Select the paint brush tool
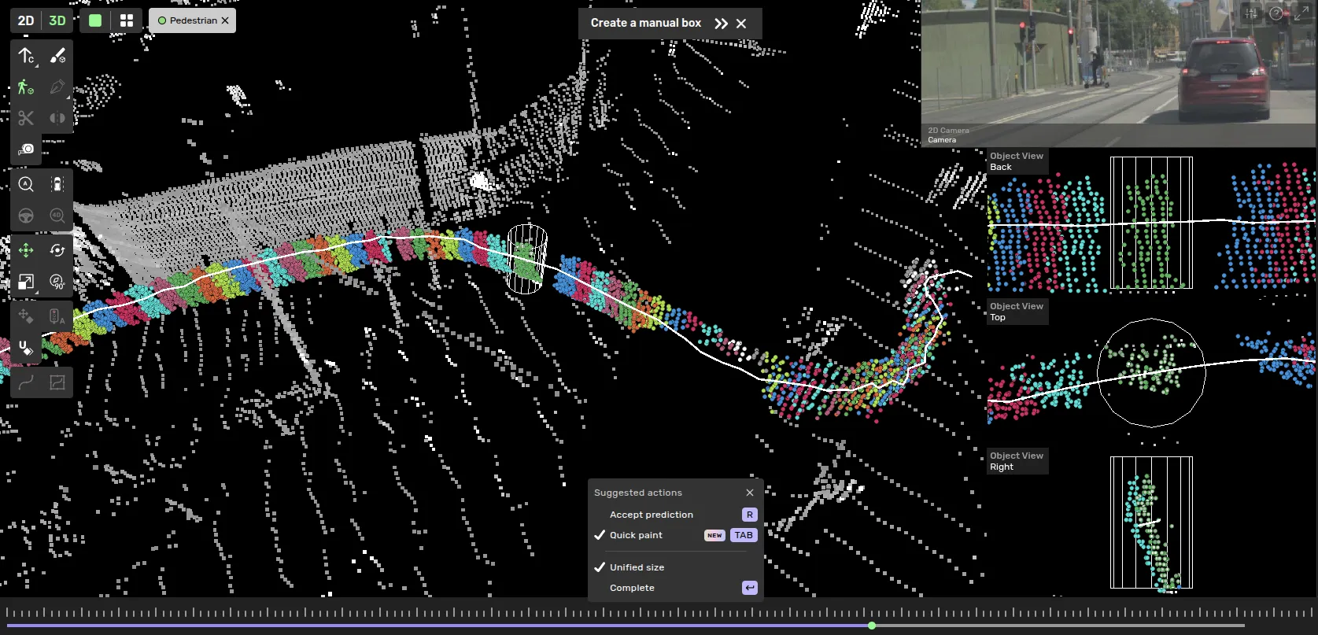 tap(57, 56)
